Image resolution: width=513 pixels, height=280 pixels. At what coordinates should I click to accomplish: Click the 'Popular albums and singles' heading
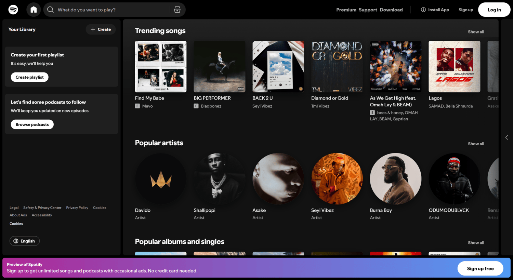coord(180,242)
